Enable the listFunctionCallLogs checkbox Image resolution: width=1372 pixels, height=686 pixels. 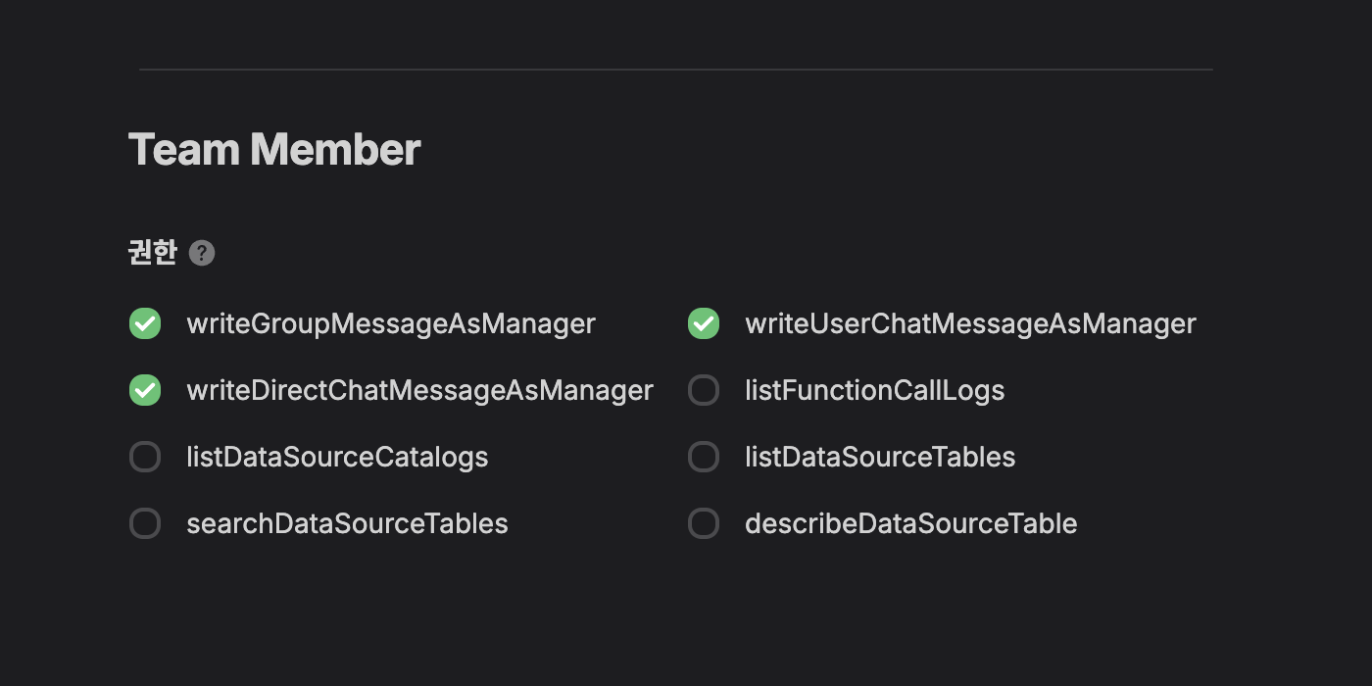pos(704,390)
